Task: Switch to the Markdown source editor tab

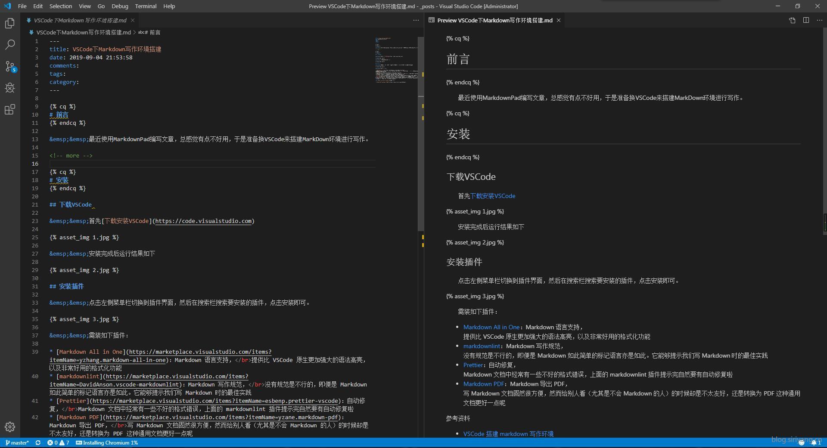Action: [80, 20]
